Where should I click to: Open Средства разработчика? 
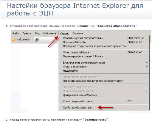[104, 101]
